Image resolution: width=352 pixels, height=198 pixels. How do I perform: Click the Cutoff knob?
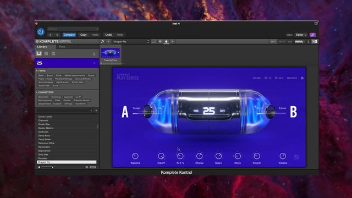pos(161,156)
